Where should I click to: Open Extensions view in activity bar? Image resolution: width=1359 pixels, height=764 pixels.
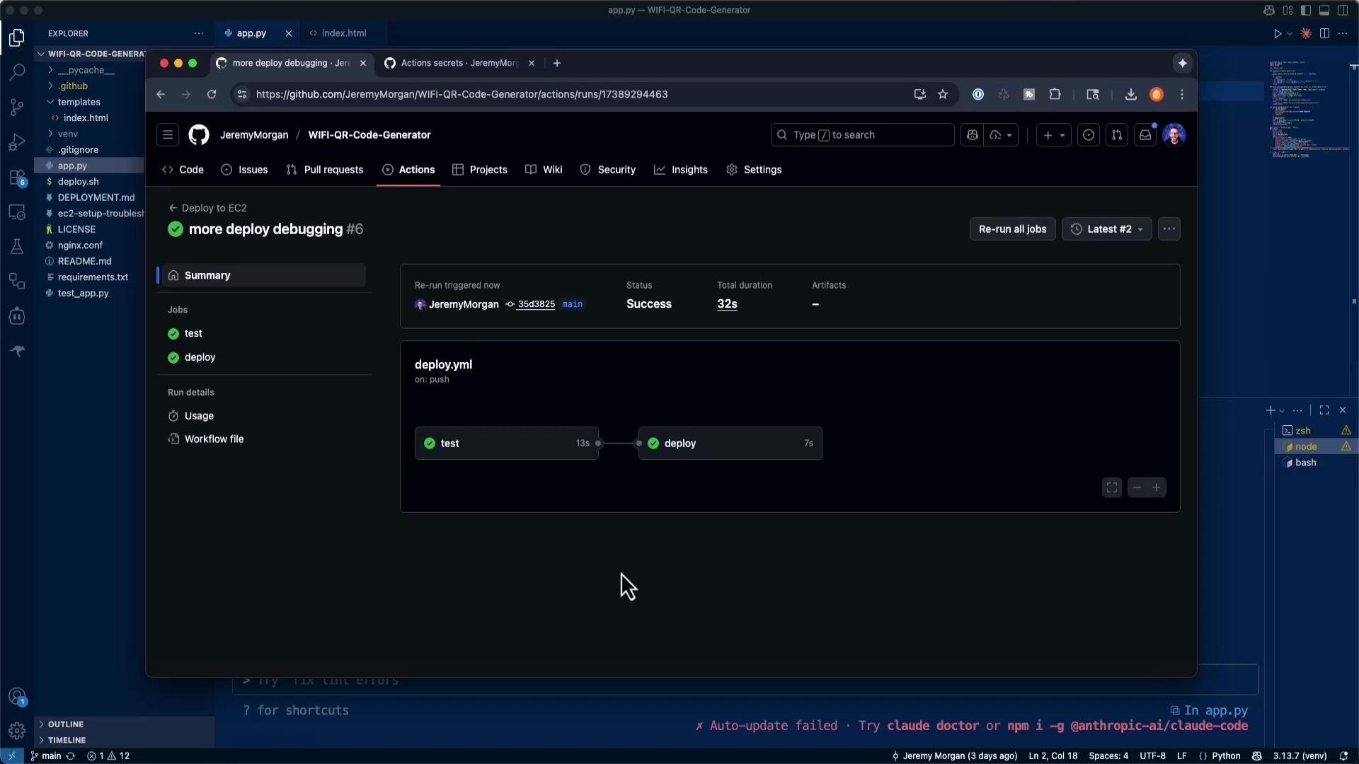coord(17,178)
